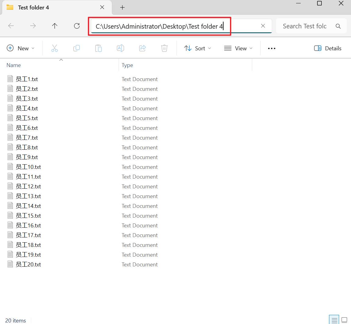Open the New dropdown menu
Image resolution: width=351 pixels, height=324 pixels.
tap(21, 48)
